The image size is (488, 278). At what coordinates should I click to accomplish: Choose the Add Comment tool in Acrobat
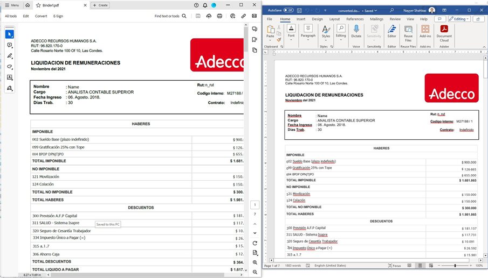[10, 45]
